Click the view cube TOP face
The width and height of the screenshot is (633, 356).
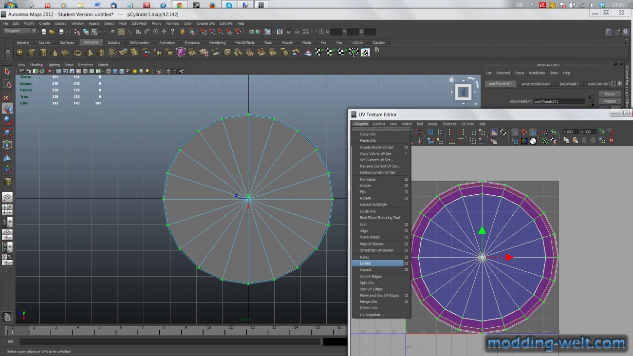point(463,92)
